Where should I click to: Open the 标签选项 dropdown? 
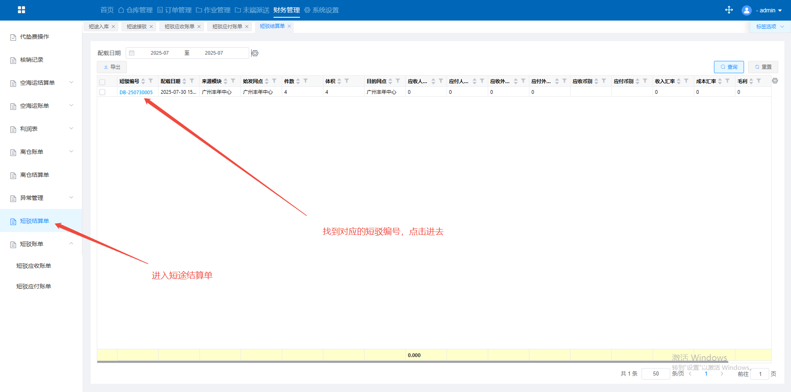point(770,27)
